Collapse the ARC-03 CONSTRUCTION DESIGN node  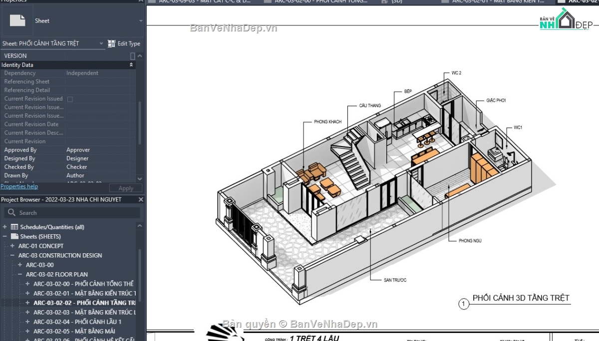12,255
